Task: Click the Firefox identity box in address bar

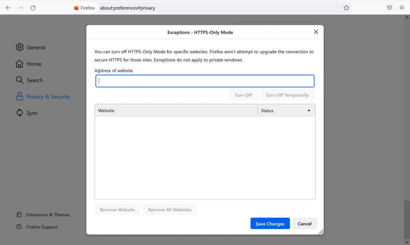Action: tap(84, 8)
